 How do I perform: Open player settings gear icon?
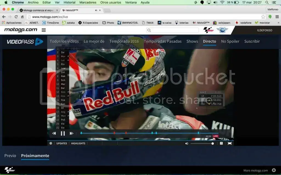[x=51, y=143]
